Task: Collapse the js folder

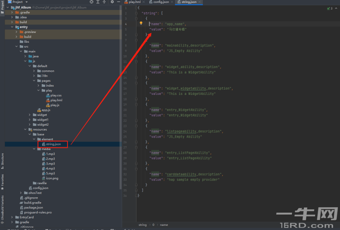Action: (25, 61)
